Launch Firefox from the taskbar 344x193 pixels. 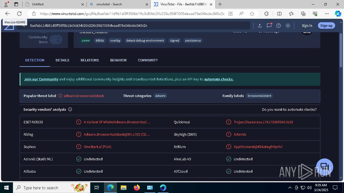pyautogui.click(x=137, y=188)
